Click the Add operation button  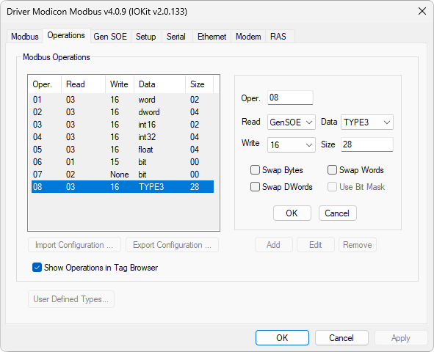pos(273,245)
